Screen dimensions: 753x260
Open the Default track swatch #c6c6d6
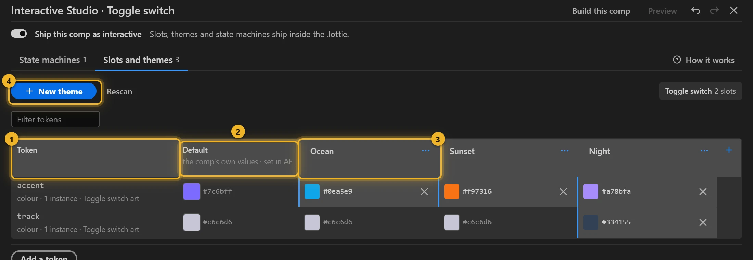(x=192, y=222)
